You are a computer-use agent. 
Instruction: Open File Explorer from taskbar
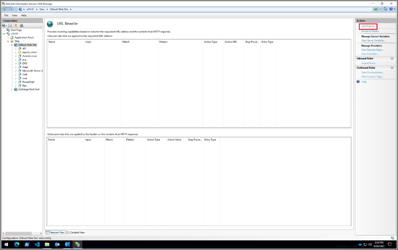coord(47,244)
